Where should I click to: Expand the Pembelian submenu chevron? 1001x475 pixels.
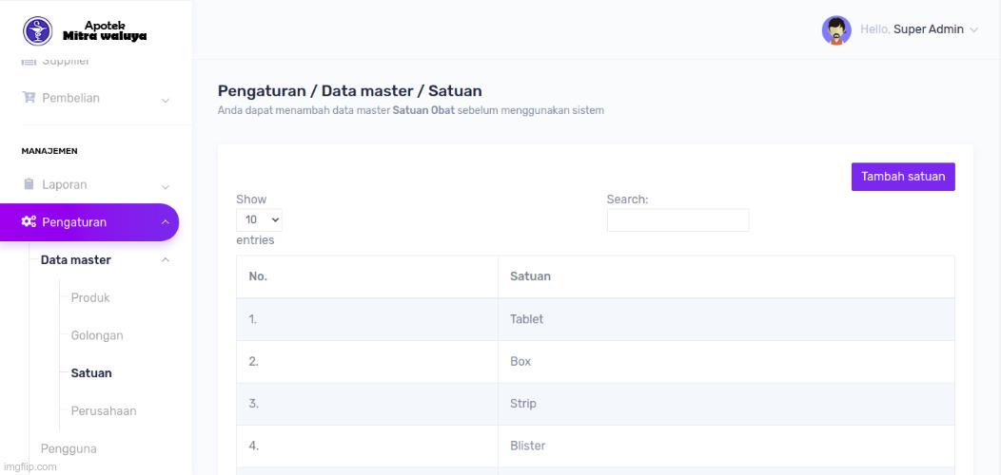[x=165, y=99]
